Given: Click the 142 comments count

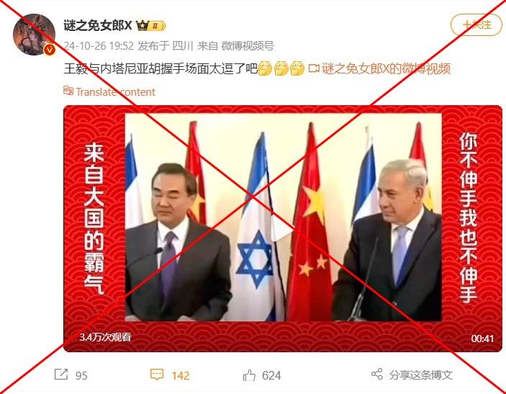Looking at the screenshot, I should 181,375.
